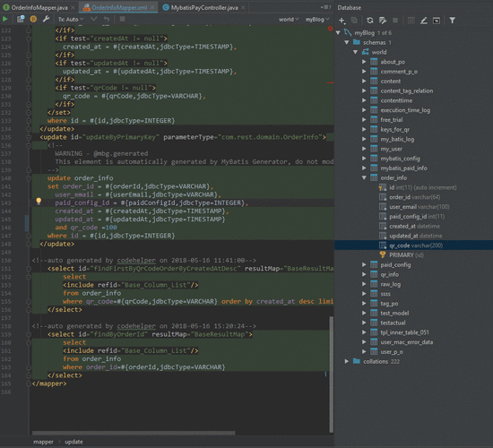This screenshot has width=493, height=448.
Task: Select the comment_p_o table
Action: pyautogui.click(x=399, y=72)
